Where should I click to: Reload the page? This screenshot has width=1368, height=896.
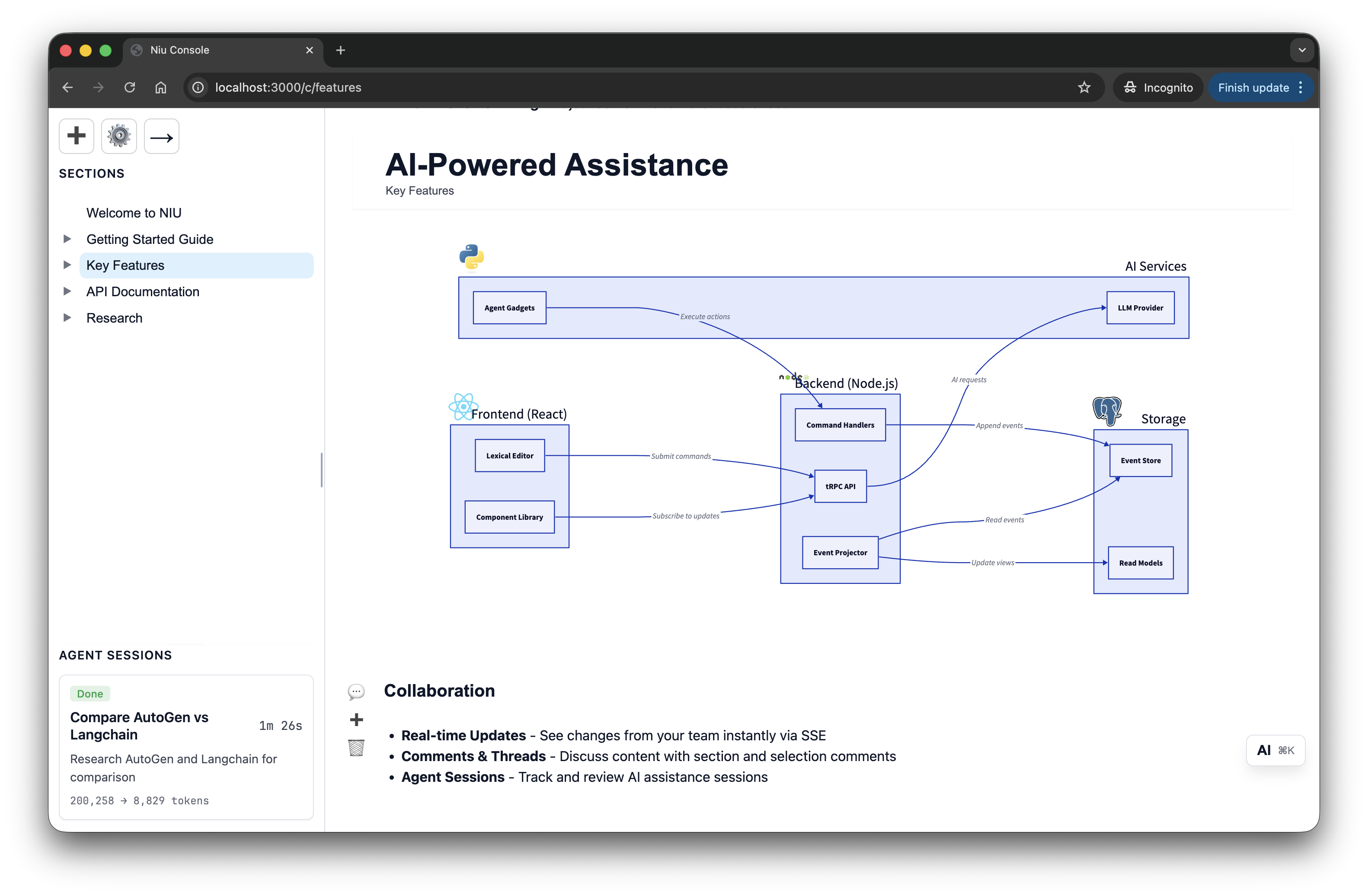(130, 87)
